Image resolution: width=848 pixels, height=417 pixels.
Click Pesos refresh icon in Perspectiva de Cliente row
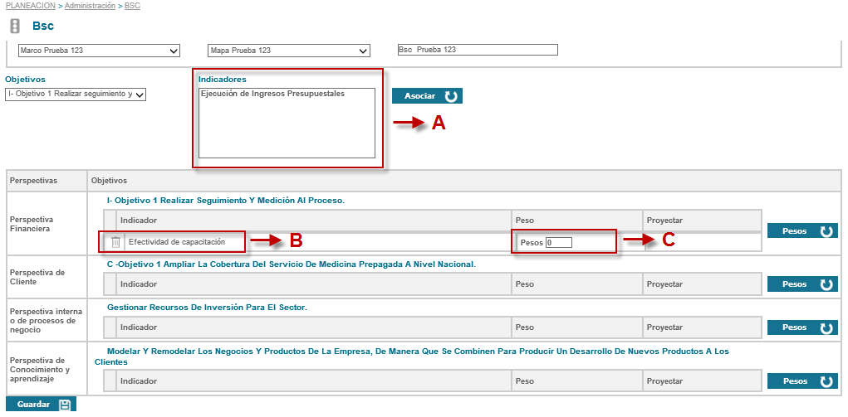pyautogui.click(x=826, y=284)
